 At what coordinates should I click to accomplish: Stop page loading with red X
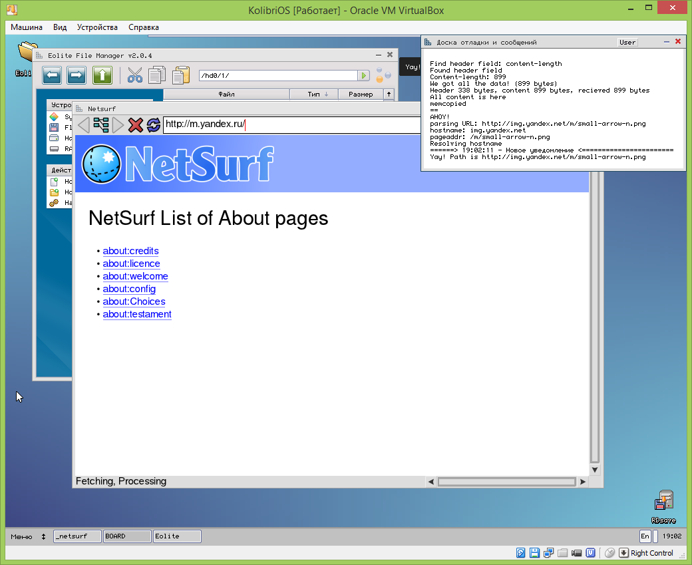coord(135,124)
